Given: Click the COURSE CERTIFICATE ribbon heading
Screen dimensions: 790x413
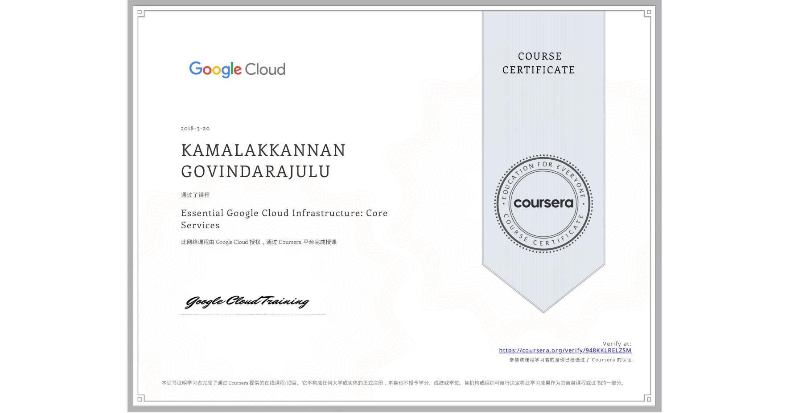Looking at the screenshot, I should 539,63.
